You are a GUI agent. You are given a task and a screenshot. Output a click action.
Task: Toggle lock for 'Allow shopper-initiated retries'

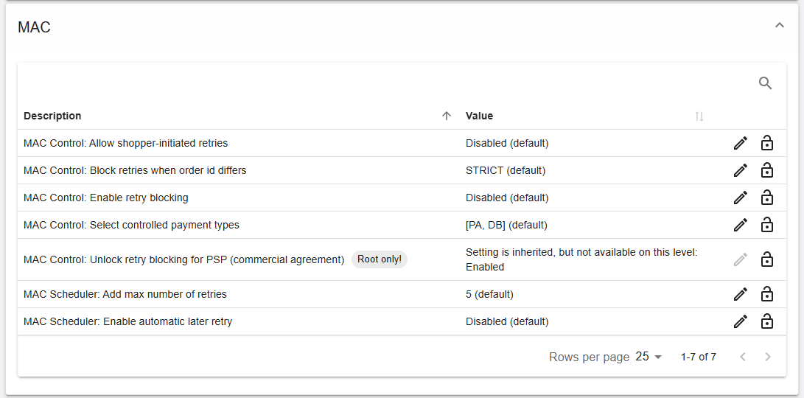767,142
